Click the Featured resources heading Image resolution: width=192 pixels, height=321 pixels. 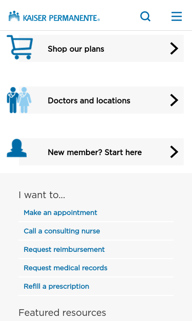pyautogui.click(x=62, y=313)
